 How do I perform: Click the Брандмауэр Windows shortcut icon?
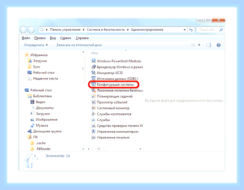tap(93, 67)
